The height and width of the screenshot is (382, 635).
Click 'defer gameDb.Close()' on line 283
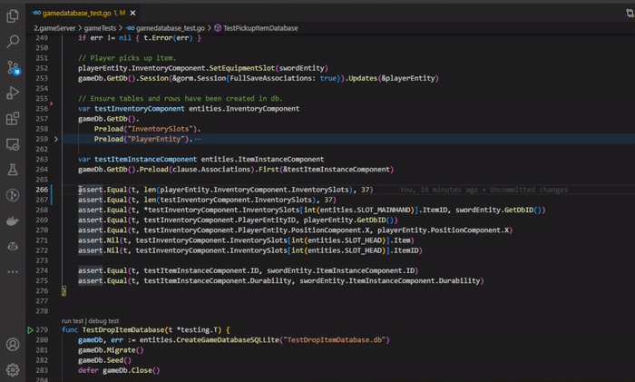point(119,370)
